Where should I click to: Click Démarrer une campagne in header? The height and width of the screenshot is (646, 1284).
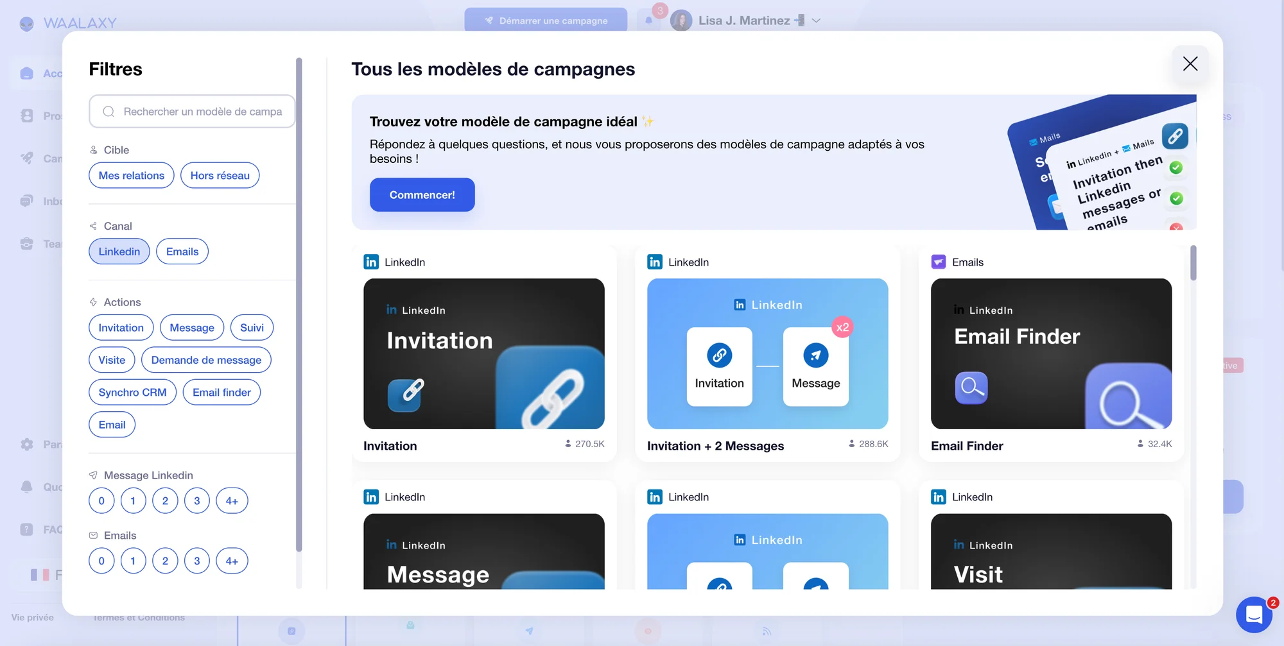click(546, 21)
